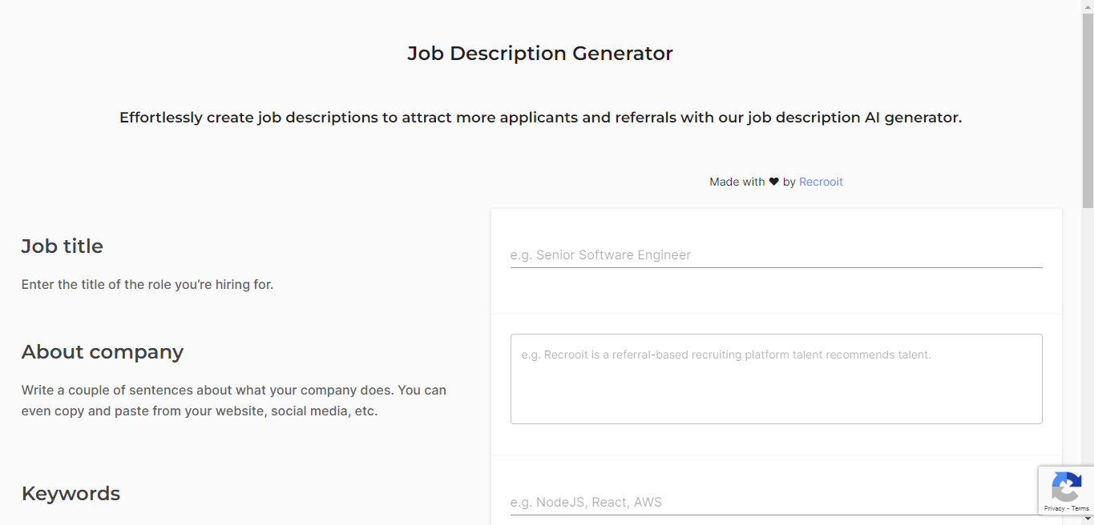
Task: Click the Job title section heading
Action: tap(63, 246)
